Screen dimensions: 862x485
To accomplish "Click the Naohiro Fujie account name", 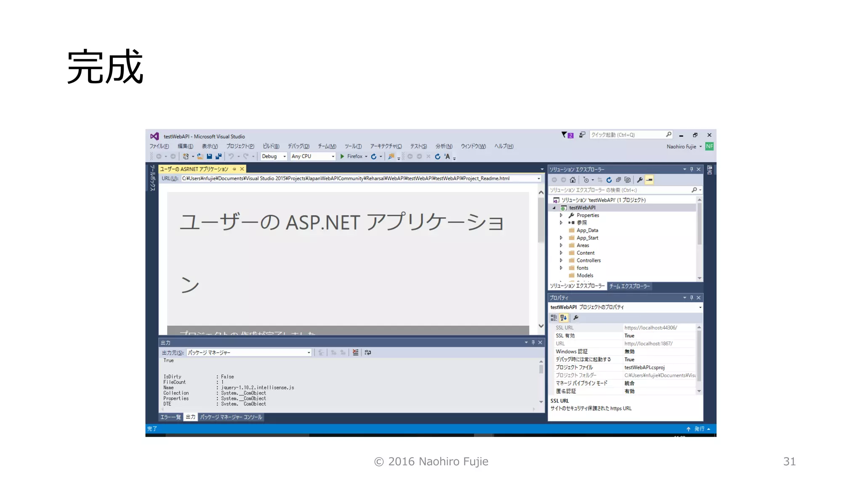I will [681, 147].
